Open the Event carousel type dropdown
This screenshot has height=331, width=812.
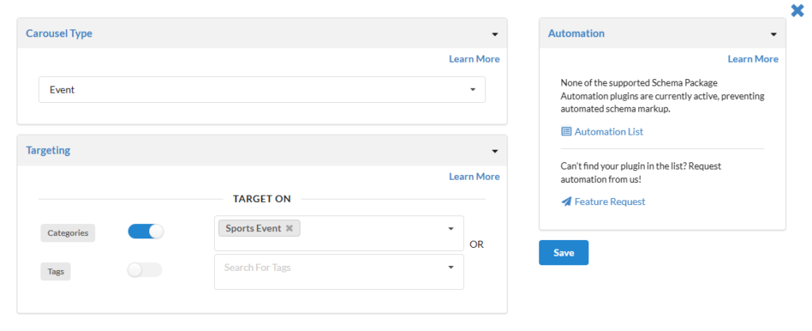click(x=262, y=89)
